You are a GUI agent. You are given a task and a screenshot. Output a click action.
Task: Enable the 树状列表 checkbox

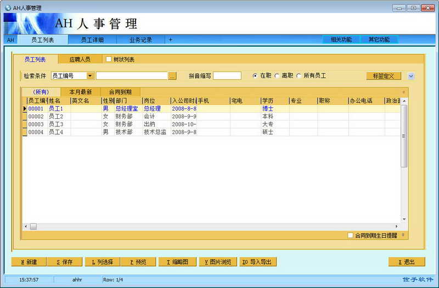[109, 59]
